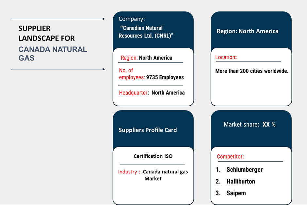Image resolution: width=307 pixels, height=205 pixels.
Task: Select 'Canadian Natural Resources Ltd. (CNRL)' company name
Action: click(x=146, y=32)
